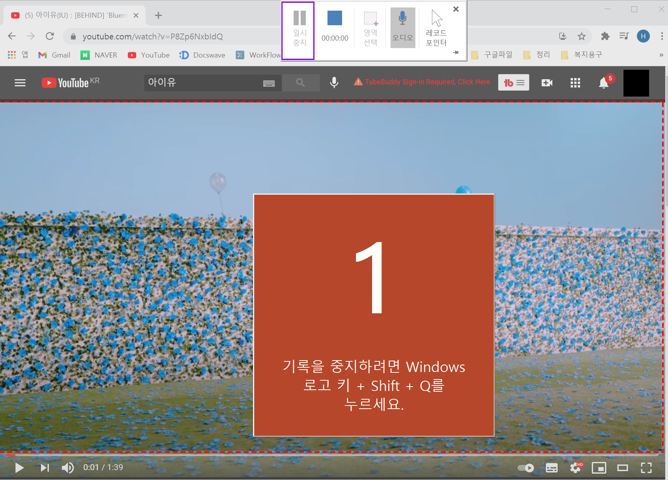The height and width of the screenshot is (480, 668).
Task: Submit search with magnifier button
Action: tap(301, 83)
